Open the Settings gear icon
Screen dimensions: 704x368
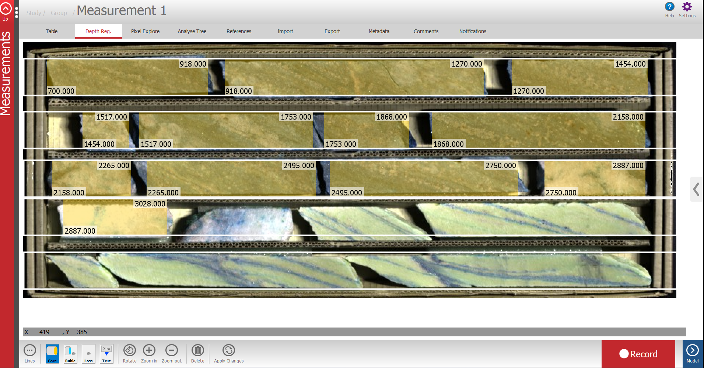click(687, 6)
